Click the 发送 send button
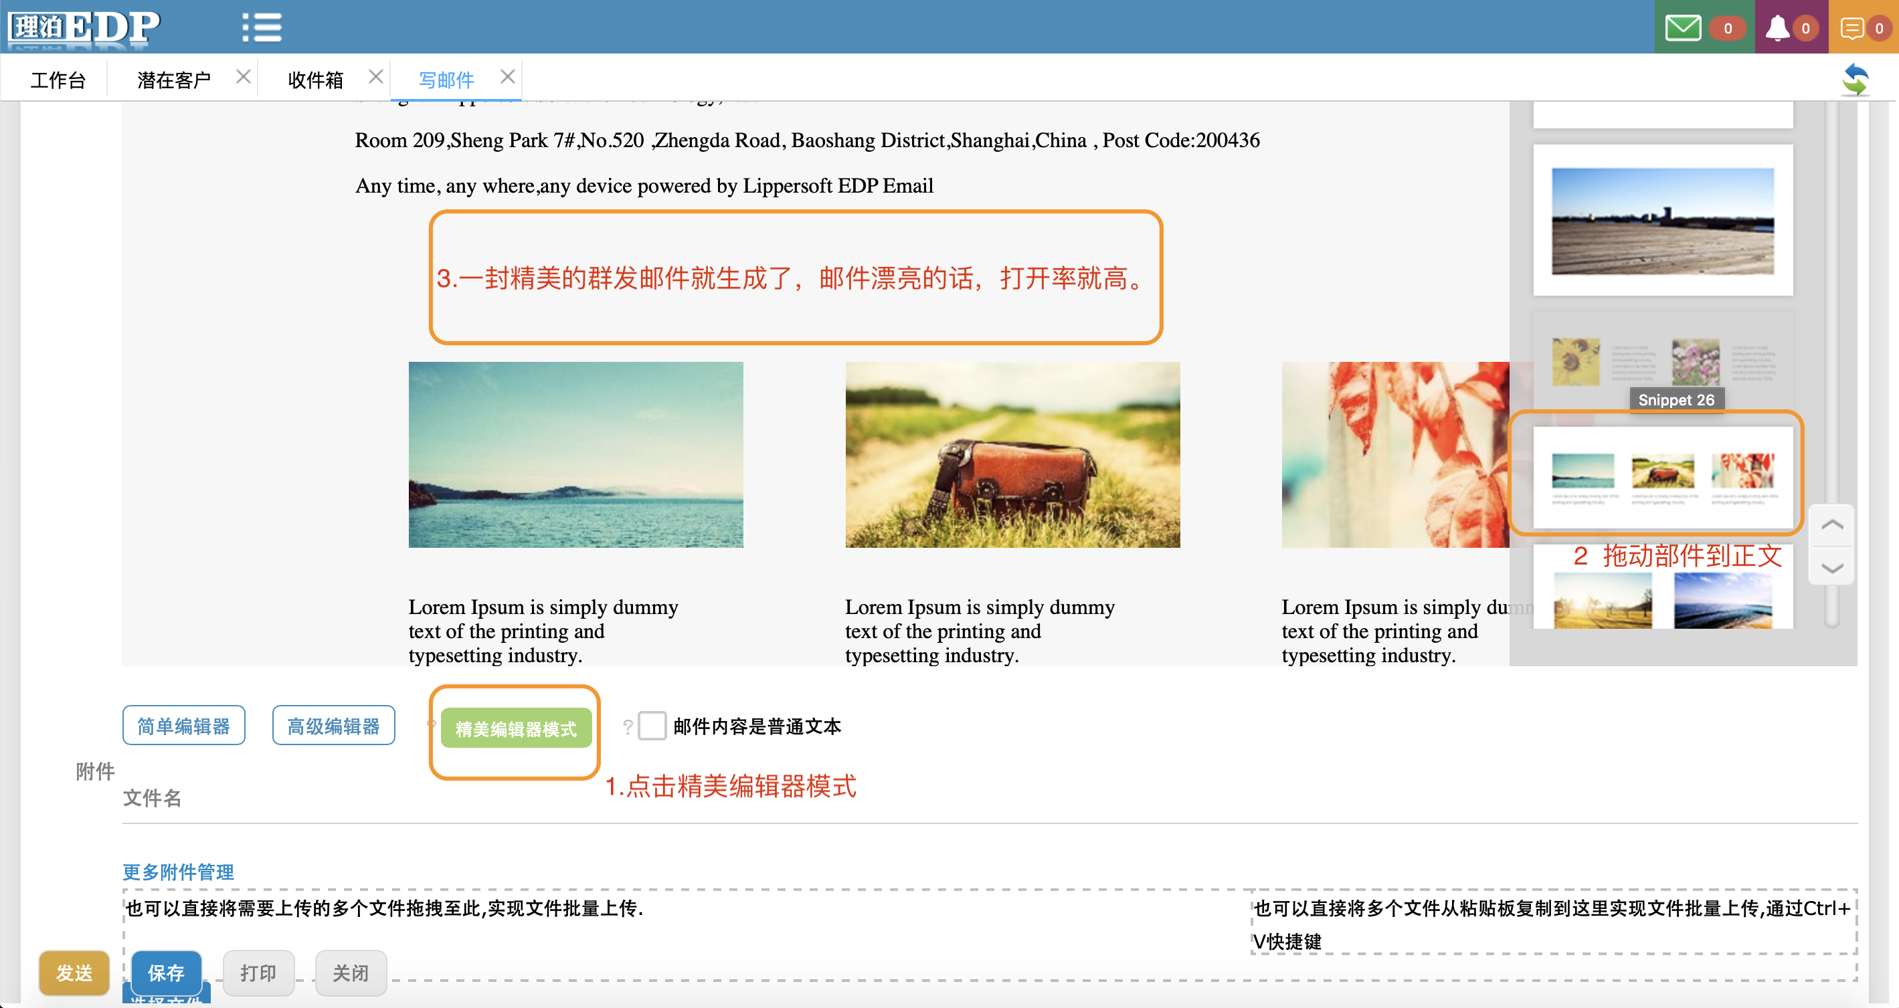Screen dimensions: 1899x1008 (74, 973)
